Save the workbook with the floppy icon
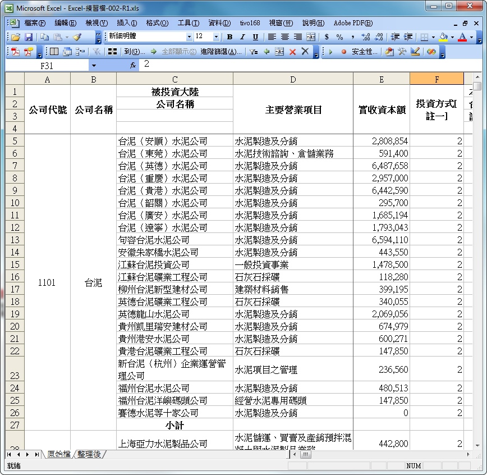Image resolution: width=487 pixels, height=475 pixels. coord(29,37)
